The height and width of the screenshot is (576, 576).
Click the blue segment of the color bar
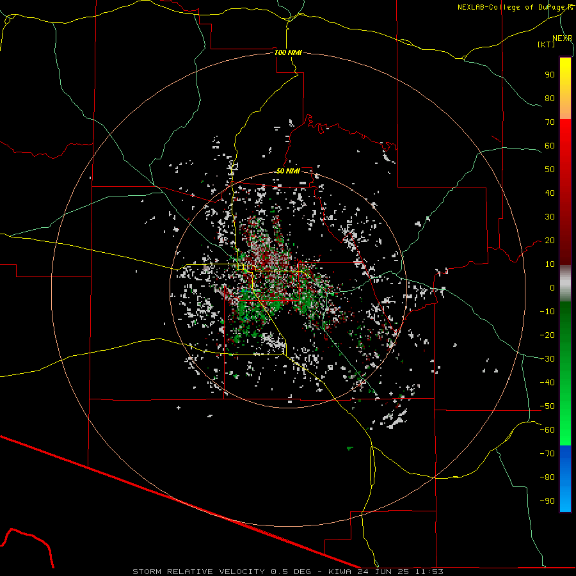[565, 478]
